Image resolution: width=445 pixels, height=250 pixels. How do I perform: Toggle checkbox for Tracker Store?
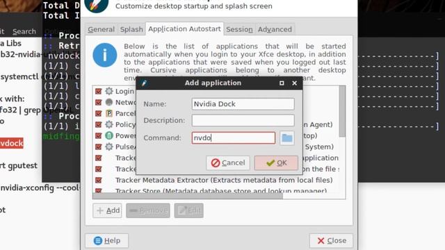click(99, 190)
